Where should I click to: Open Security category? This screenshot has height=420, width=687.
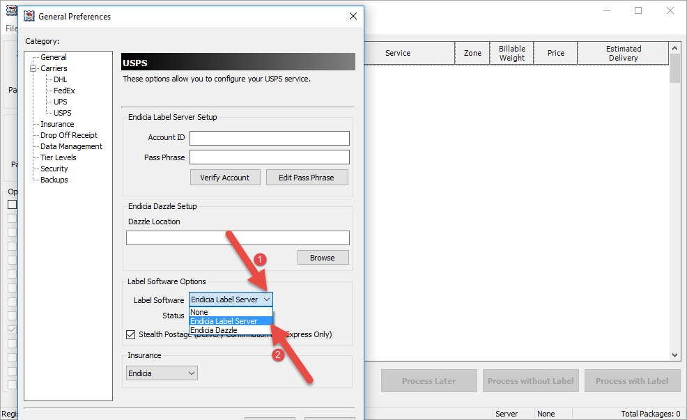(x=54, y=169)
